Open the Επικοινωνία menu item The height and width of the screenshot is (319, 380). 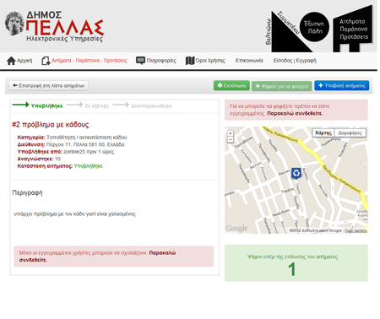point(249,61)
